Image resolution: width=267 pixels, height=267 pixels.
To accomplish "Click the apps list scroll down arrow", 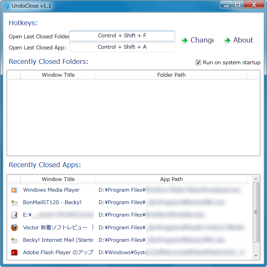I will [256, 256].
